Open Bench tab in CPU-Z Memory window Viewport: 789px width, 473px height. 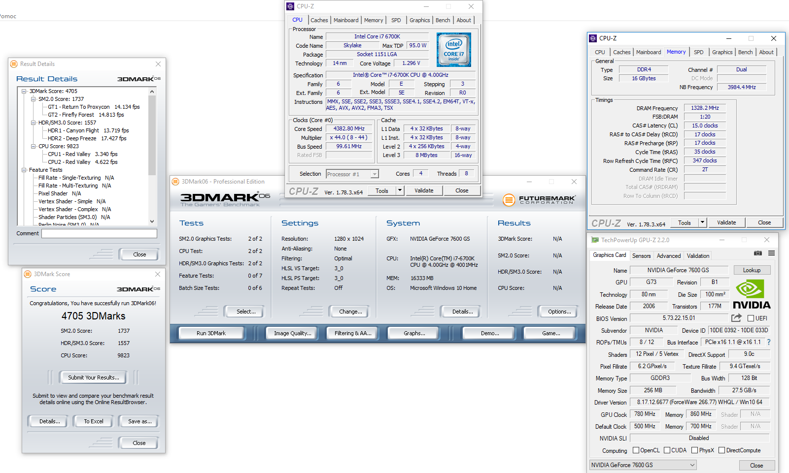[746, 52]
